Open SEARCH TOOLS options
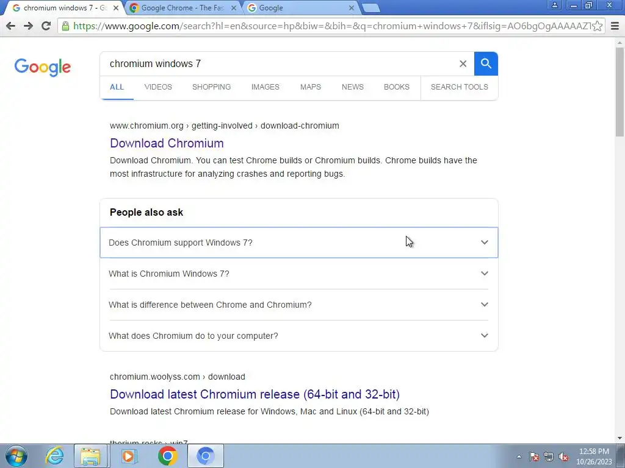Screen dimensions: 625x468 pos(459,87)
